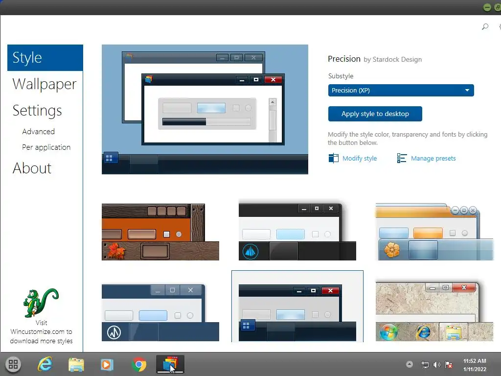The height and width of the screenshot is (376, 501).
Task: Open Per application settings
Action: click(46, 147)
